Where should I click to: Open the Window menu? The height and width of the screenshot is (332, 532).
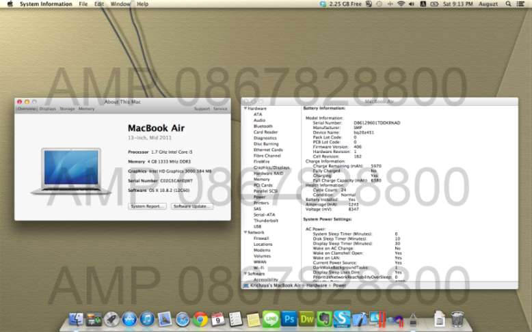coord(120,4)
